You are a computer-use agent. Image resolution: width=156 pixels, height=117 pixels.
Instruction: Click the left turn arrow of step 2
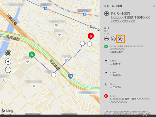106,61
